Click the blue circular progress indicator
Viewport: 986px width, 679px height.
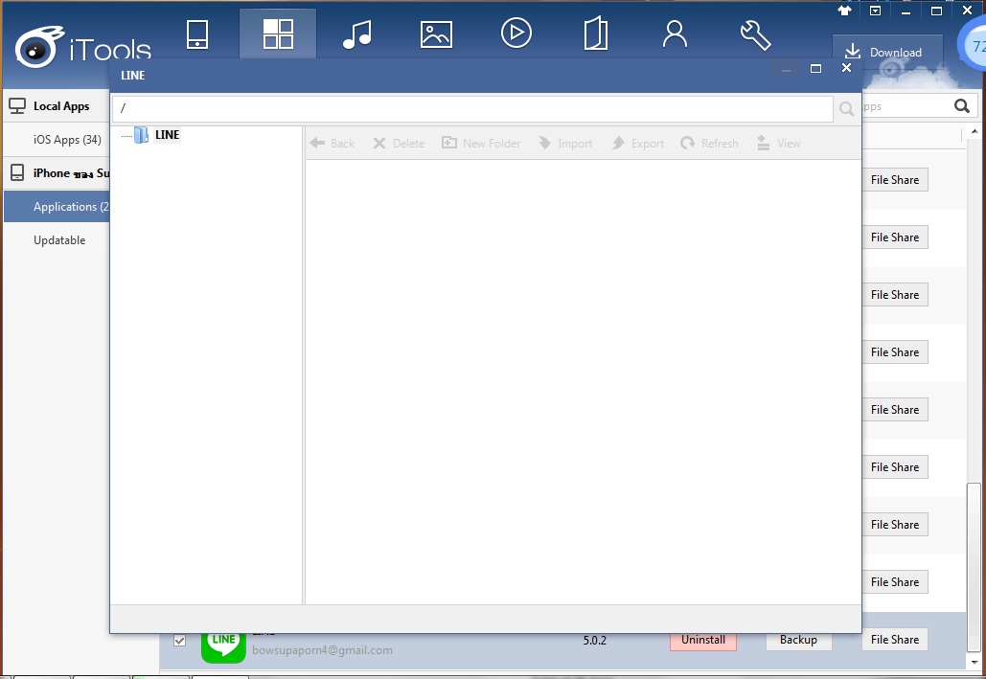972,45
